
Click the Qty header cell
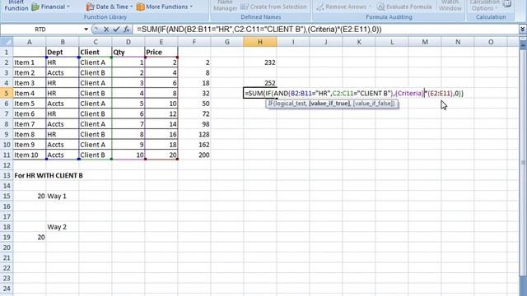click(128, 52)
